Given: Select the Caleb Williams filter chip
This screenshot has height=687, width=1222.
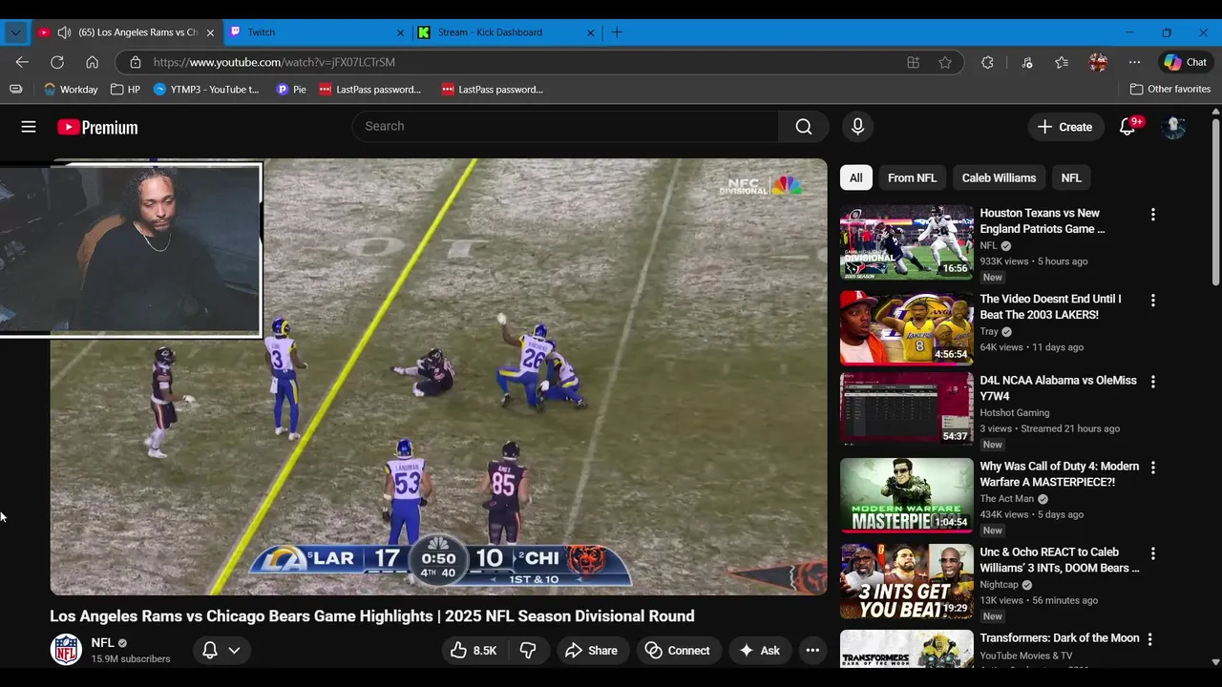Looking at the screenshot, I should click(x=999, y=177).
